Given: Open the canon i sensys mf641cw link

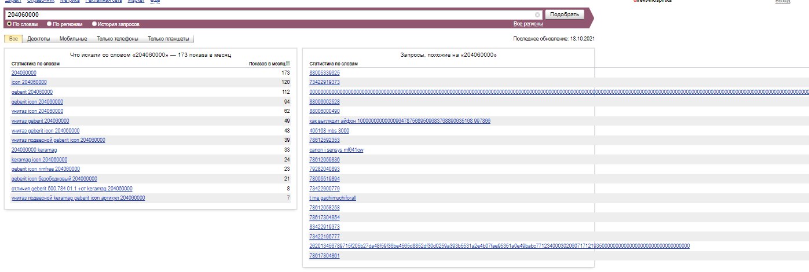Looking at the screenshot, I should tap(336, 150).
